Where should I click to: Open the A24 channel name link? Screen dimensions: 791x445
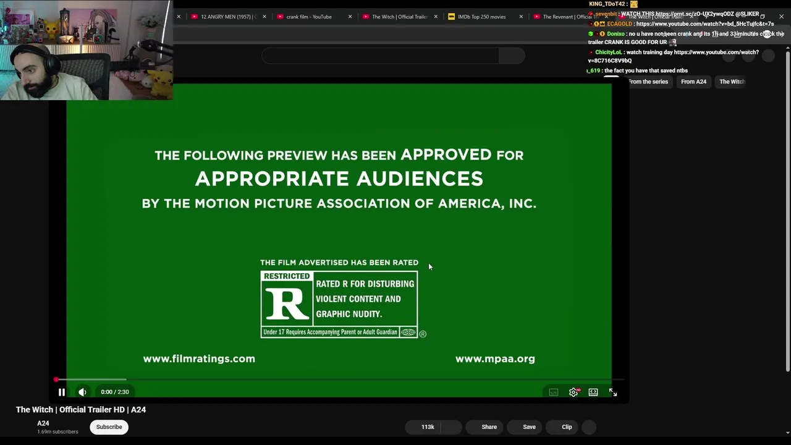coord(43,423)
